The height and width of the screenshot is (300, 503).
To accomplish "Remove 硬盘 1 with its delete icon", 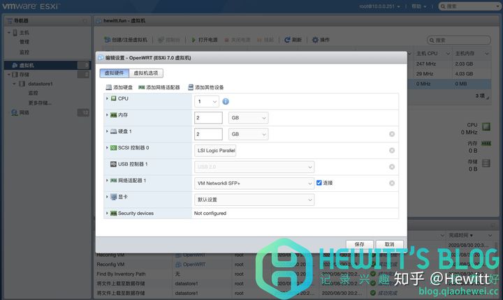I will [x=392, y=134].
